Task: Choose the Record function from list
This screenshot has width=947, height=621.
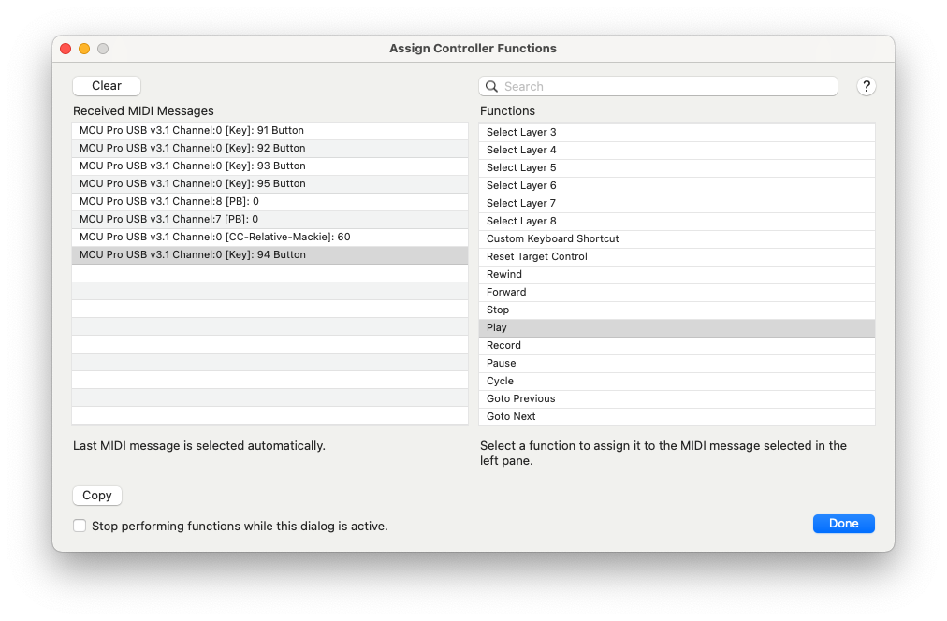Action: [676, 345]
